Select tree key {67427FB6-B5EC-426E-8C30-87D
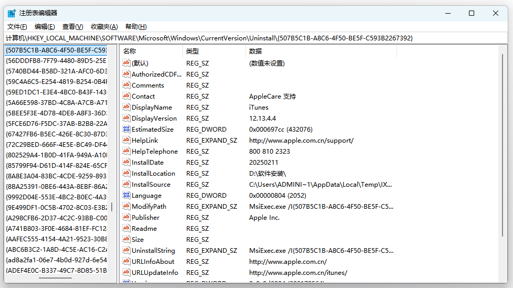Screen dimensions: 513x288 click(56, 134)
